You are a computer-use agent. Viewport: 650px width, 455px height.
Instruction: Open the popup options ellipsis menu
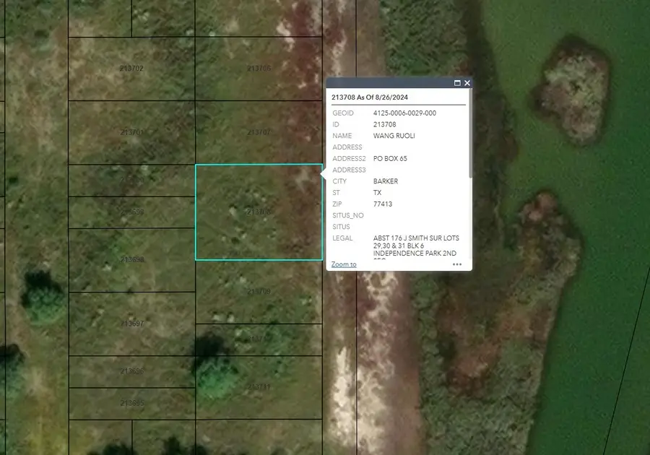457,266
